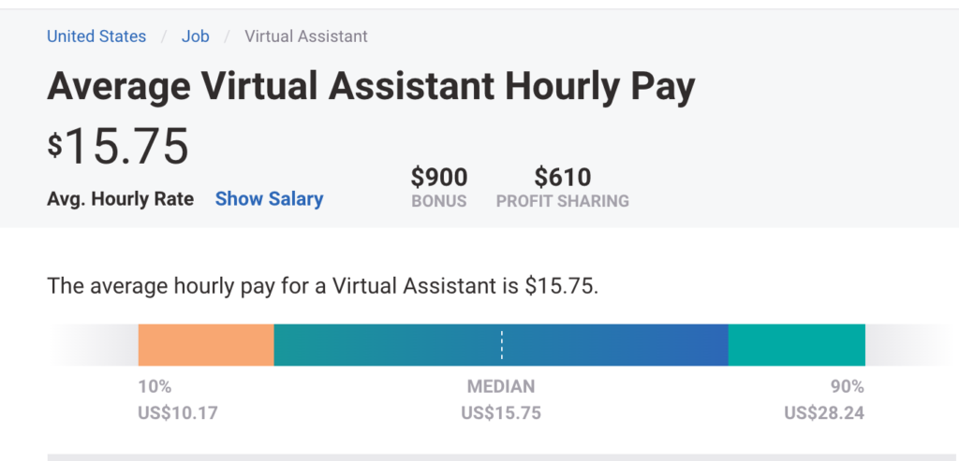The width and height of the screenshot is (959, 461).
Task: Click the $900 bonus amount
Action: [439, 177]
